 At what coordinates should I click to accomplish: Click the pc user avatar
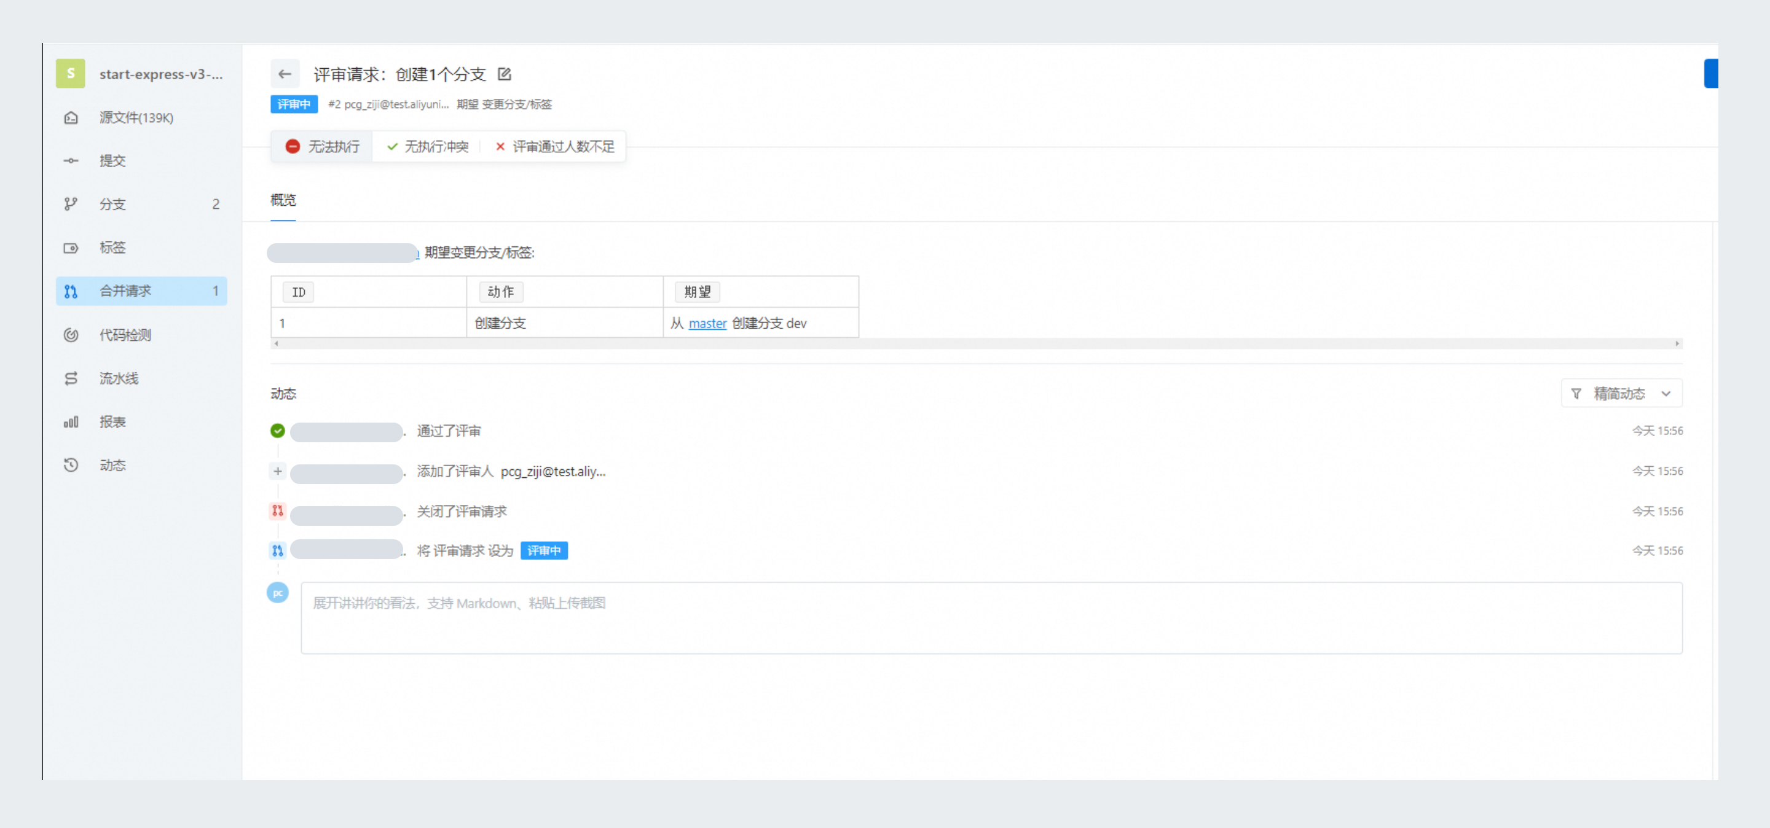tap(278, 593)
